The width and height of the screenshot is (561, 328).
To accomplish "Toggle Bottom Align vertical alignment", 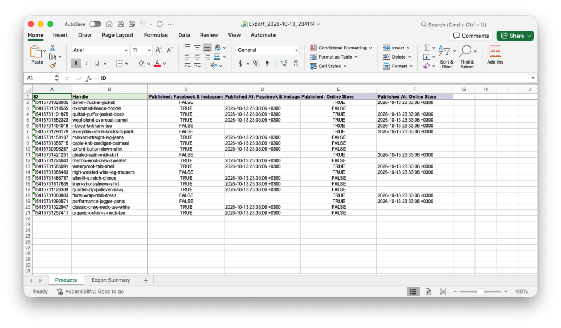I will pyautogui.click(x=207, y=48).
